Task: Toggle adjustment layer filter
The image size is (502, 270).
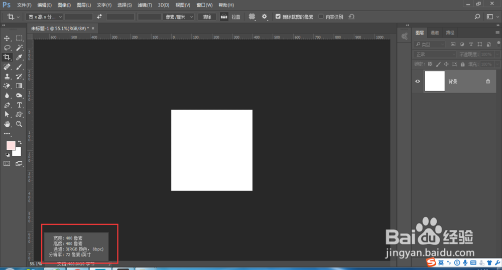Action: pos(462,44)
